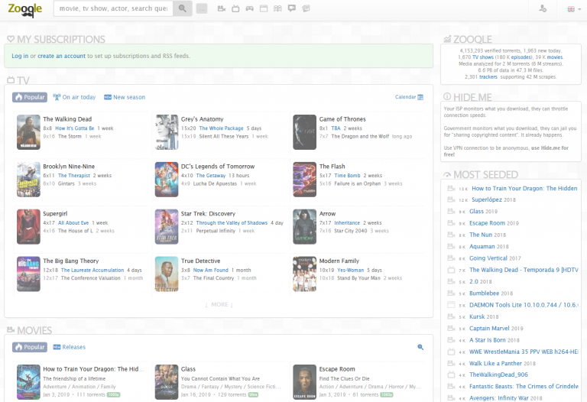The image size is (587, 402).
Task: Open Grey's Anatomy poster thumbnail
Action: tap(167, 132)
